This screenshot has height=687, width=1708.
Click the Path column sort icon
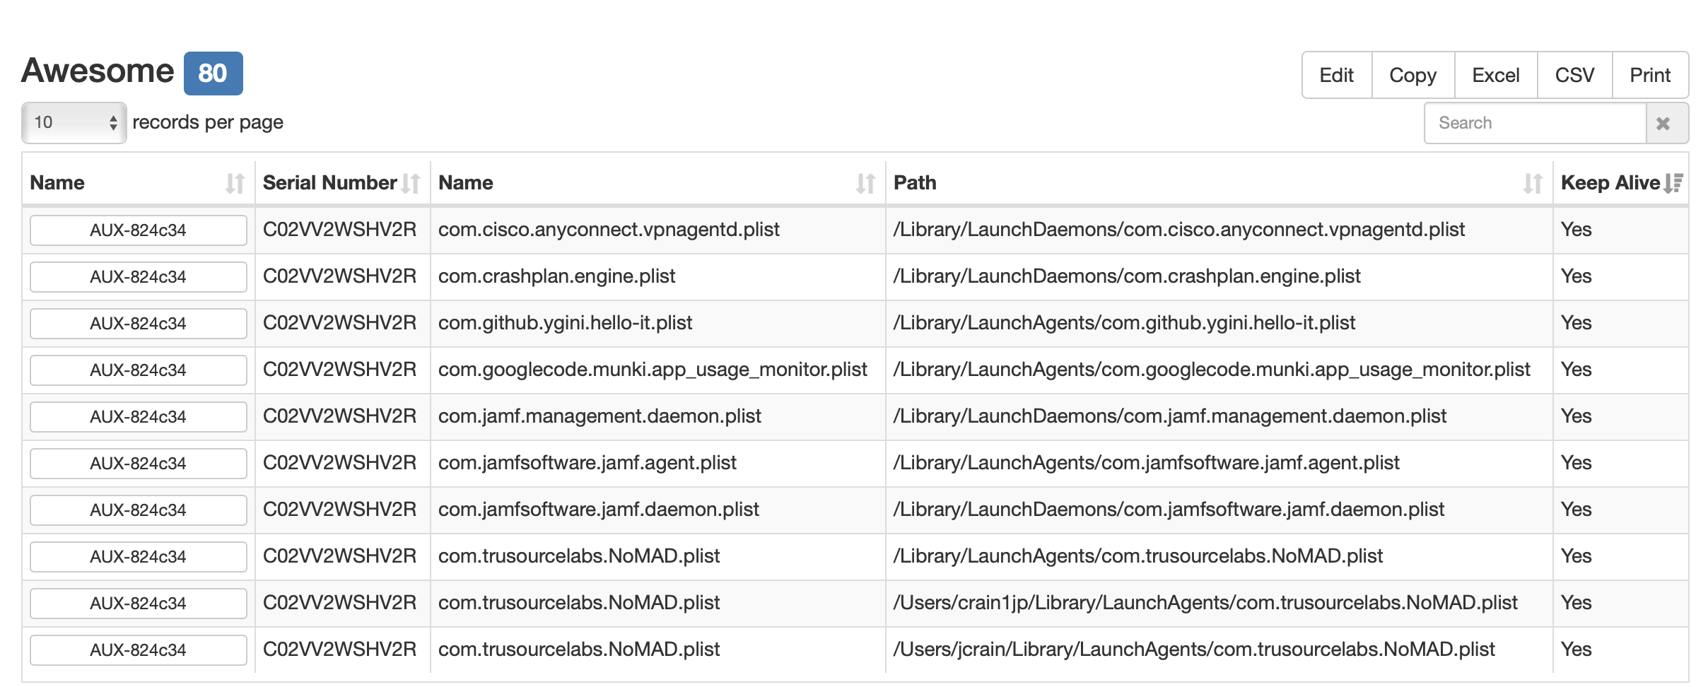[1533, 184]
